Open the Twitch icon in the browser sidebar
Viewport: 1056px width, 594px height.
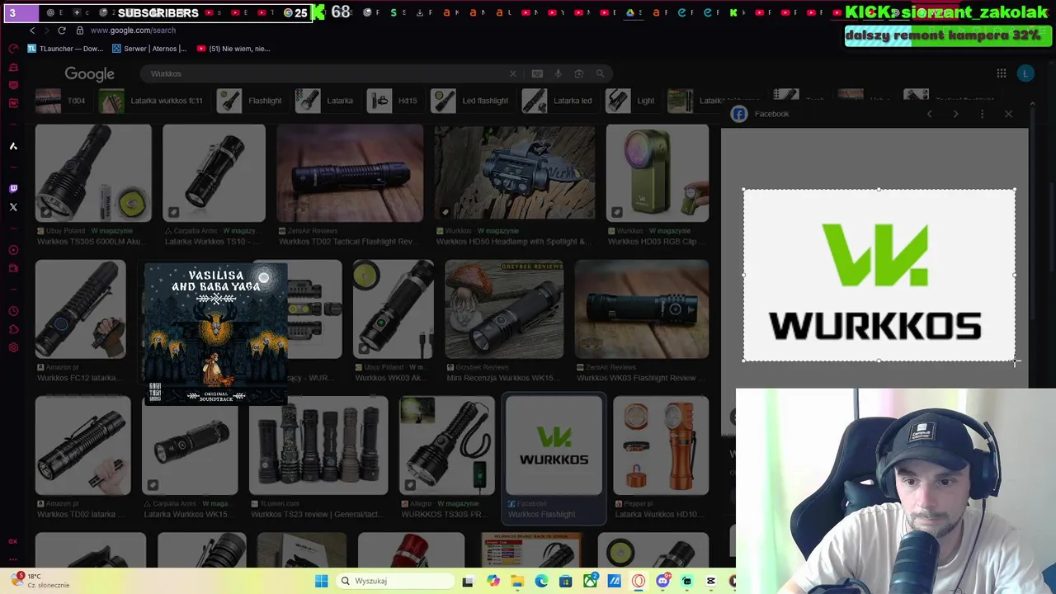pos(13,189)
